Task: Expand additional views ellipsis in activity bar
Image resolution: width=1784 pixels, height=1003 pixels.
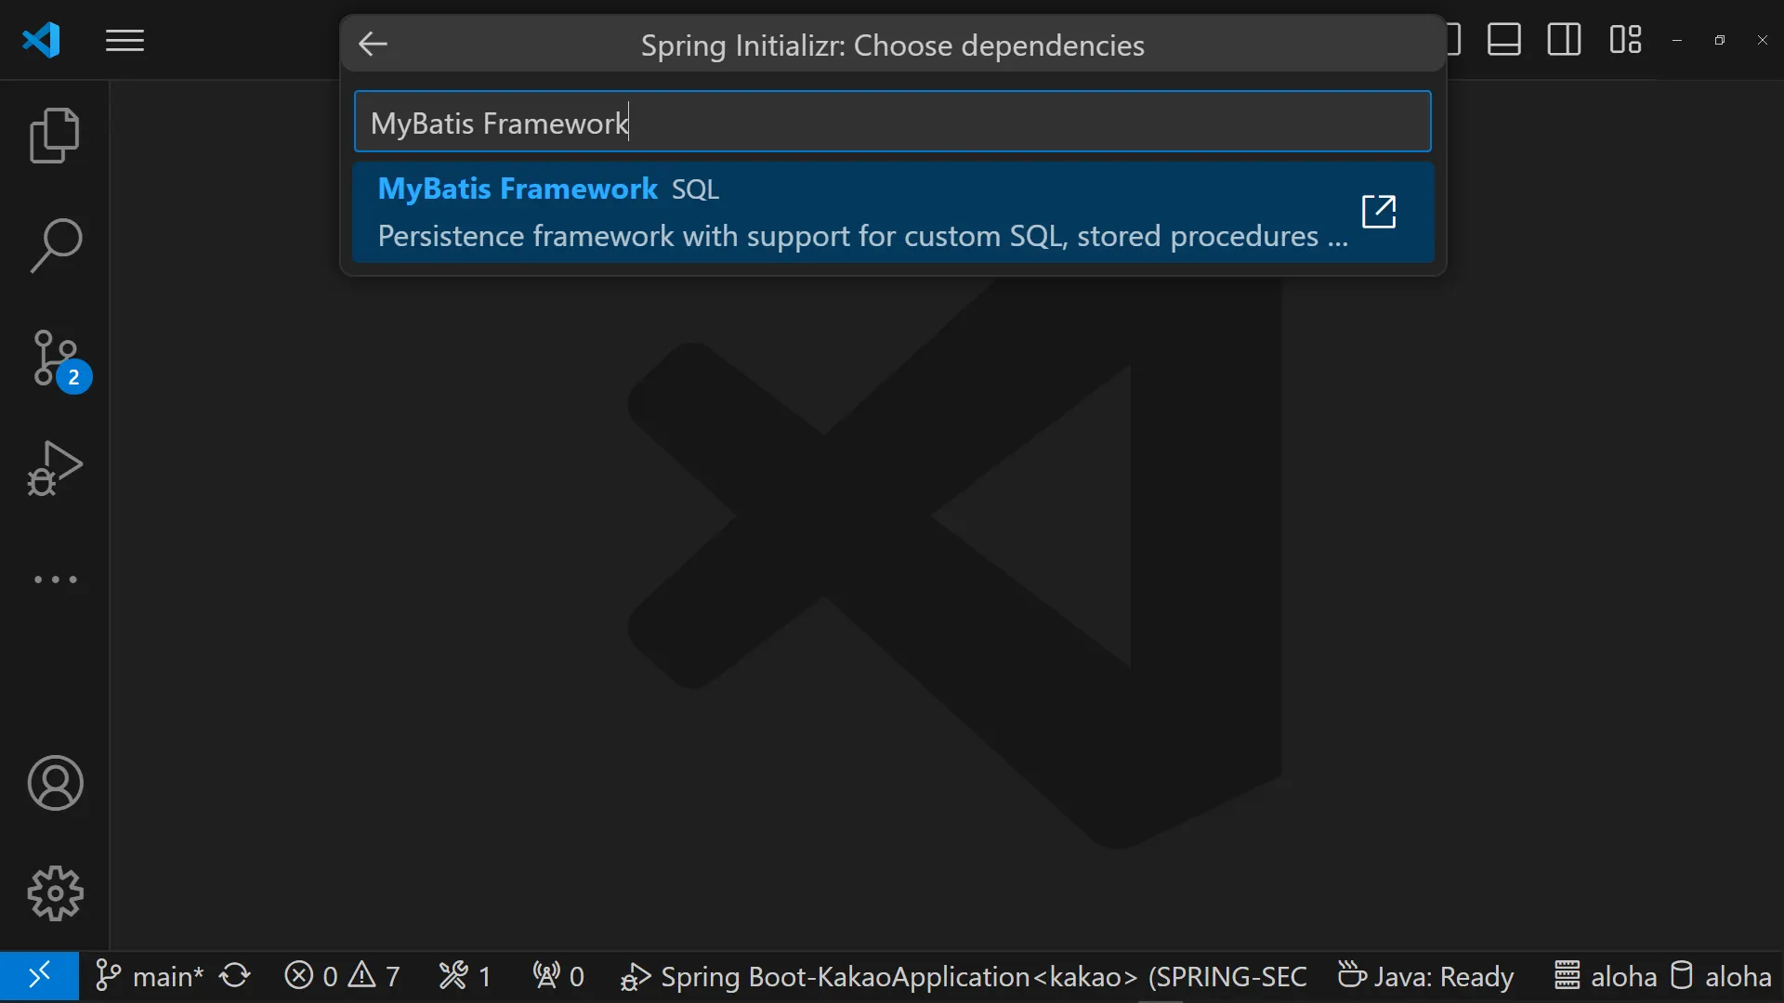Action: coord(55,580)
